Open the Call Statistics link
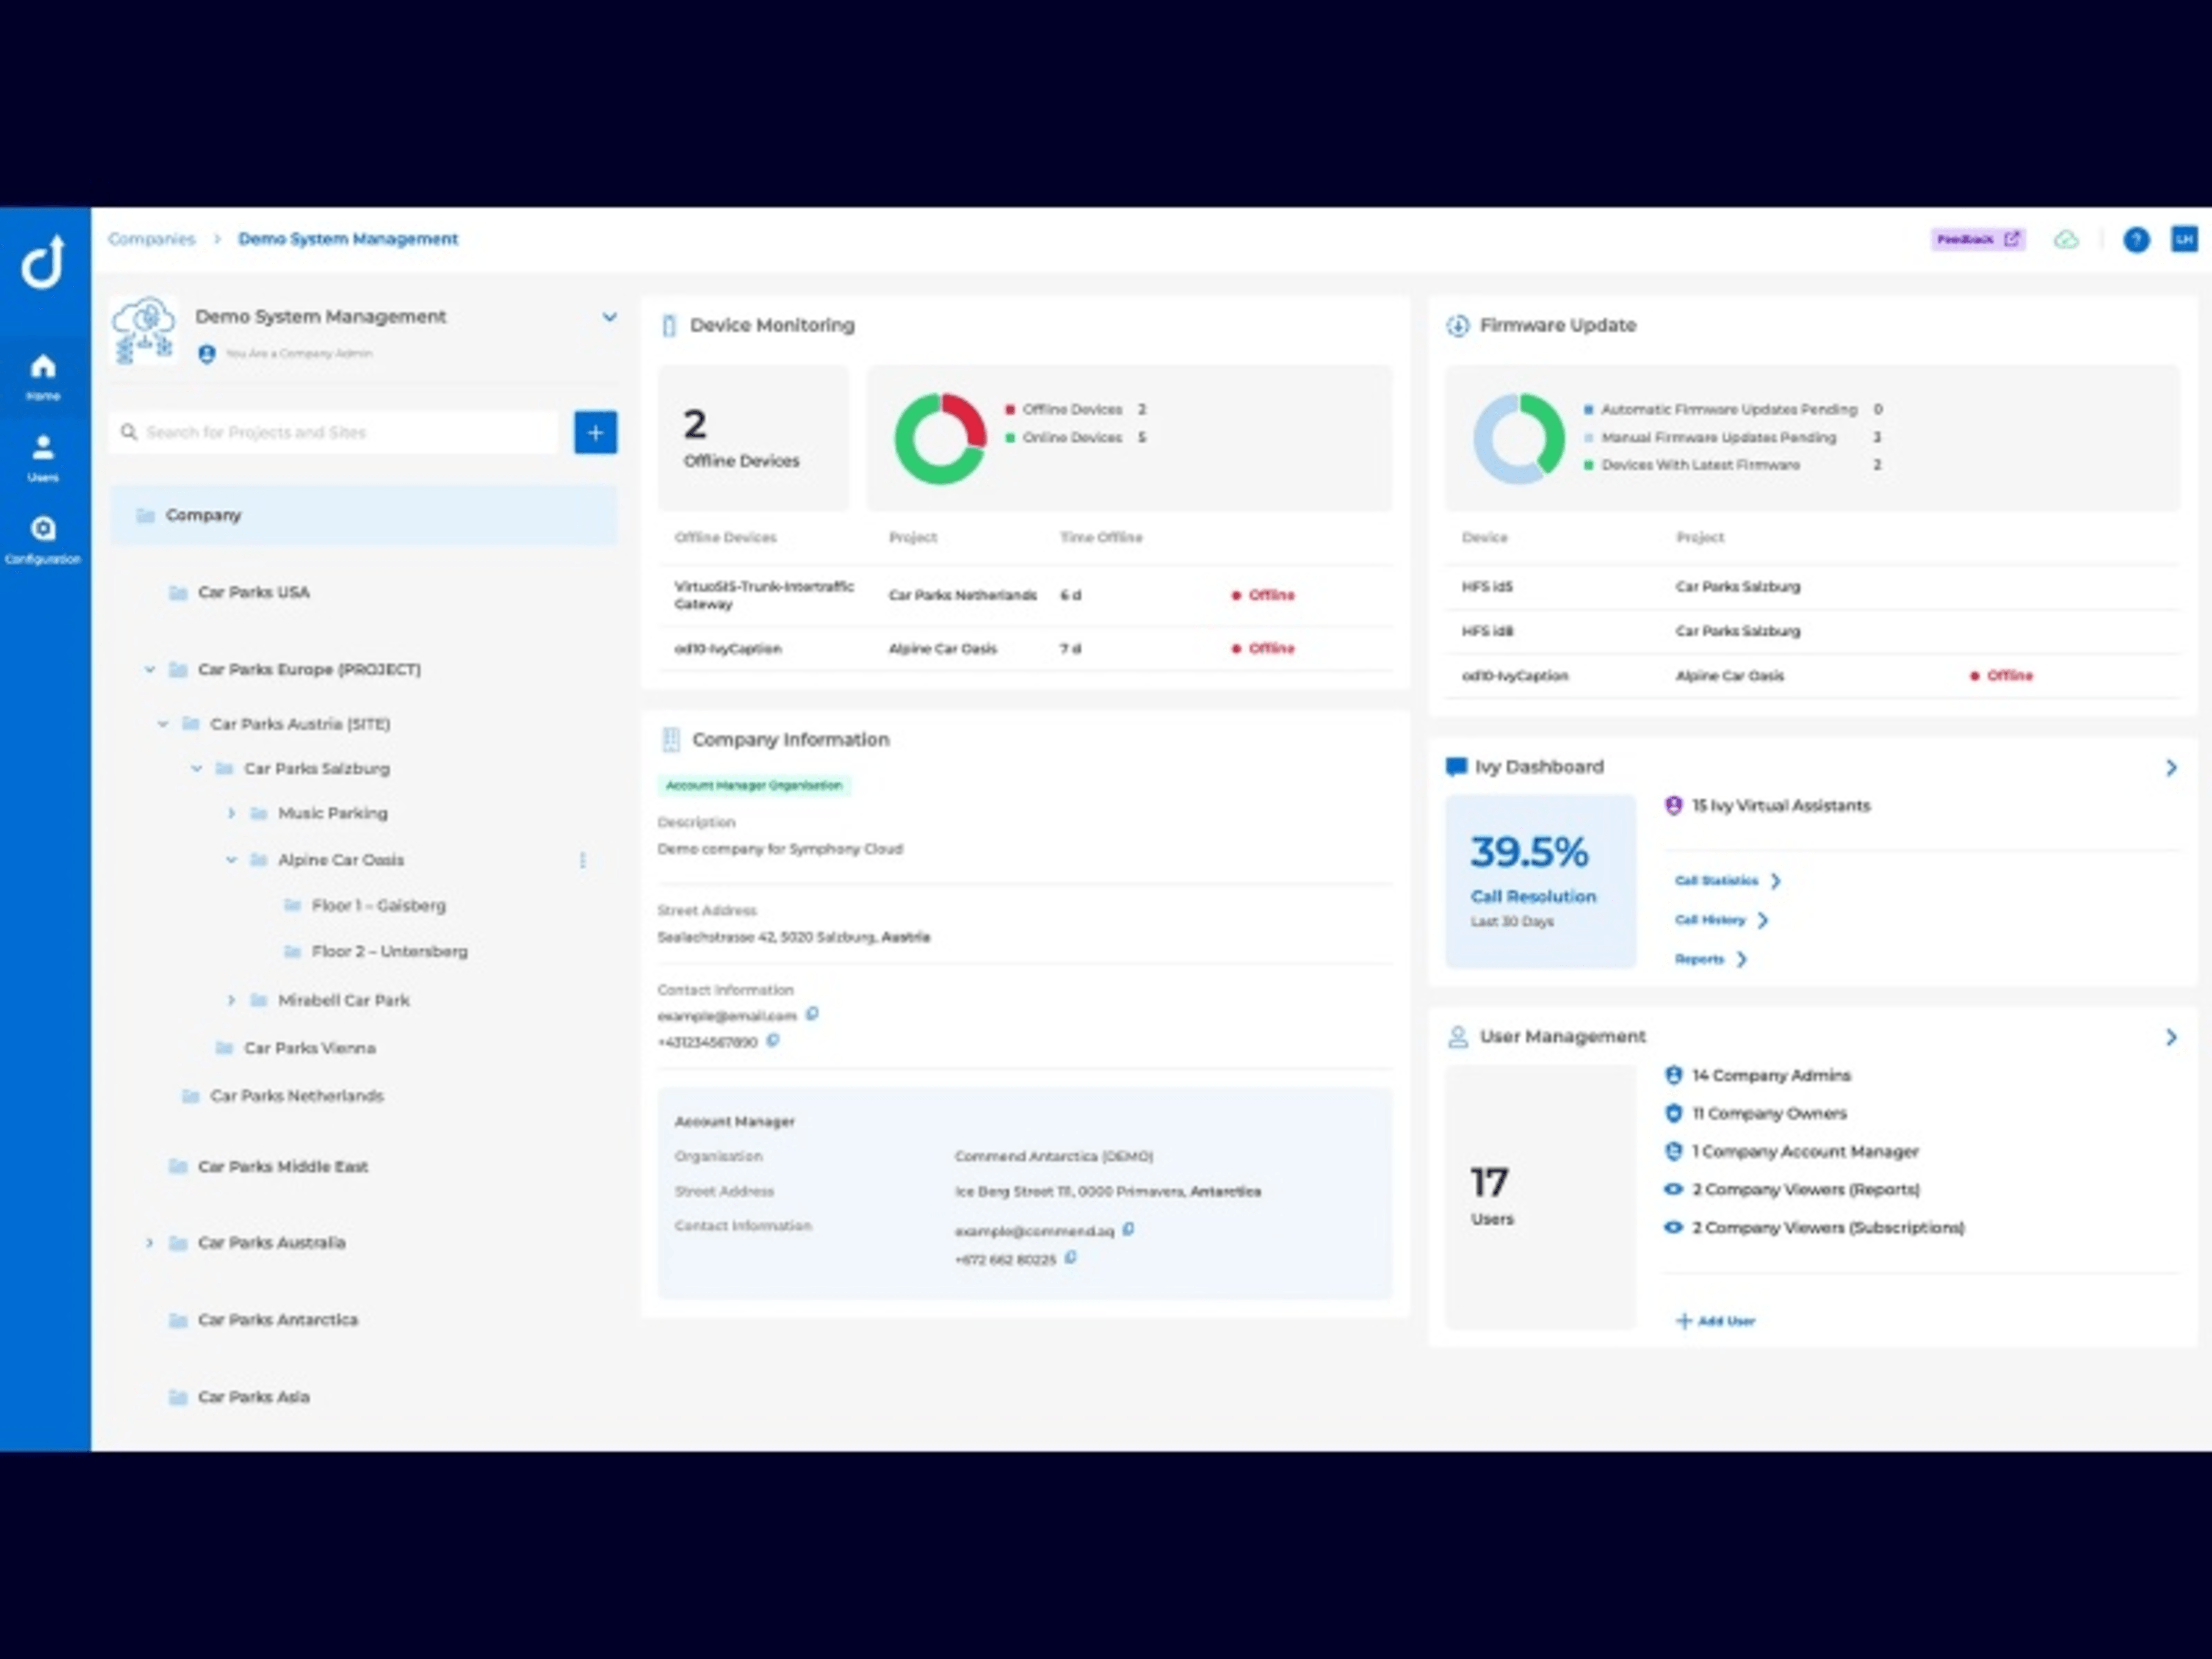2212x1659 pixels. (x=1728, y=881)
